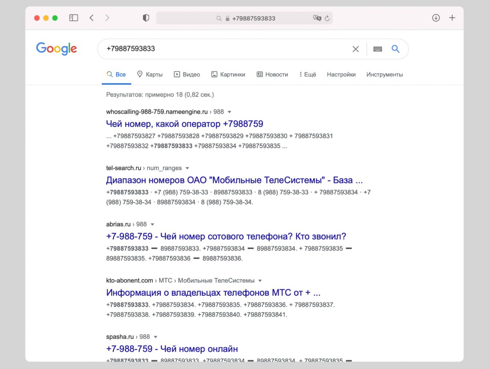Viewport: 489px width, 369px height.
Task: Switch to the Карты tab
Action: (x=150, y=74)
